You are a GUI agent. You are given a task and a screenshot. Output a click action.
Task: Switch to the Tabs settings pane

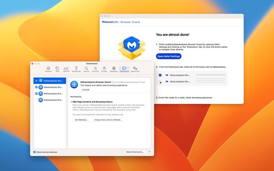coord(57,69)
